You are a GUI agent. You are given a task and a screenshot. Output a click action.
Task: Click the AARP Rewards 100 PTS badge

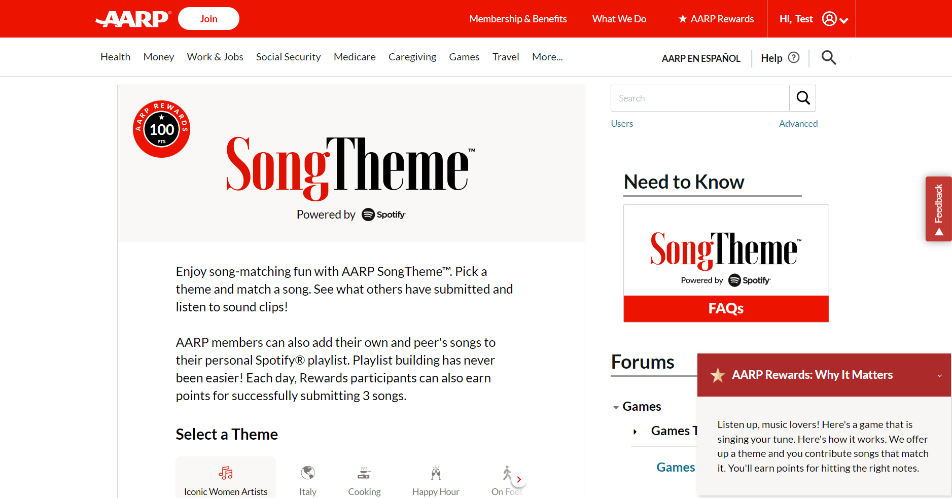161,129
